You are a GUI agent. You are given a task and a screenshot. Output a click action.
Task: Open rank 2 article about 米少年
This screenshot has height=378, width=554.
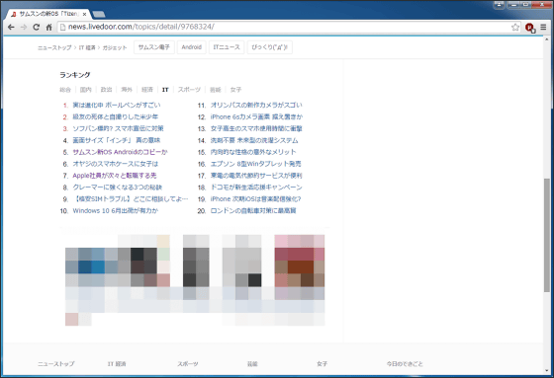115,116
